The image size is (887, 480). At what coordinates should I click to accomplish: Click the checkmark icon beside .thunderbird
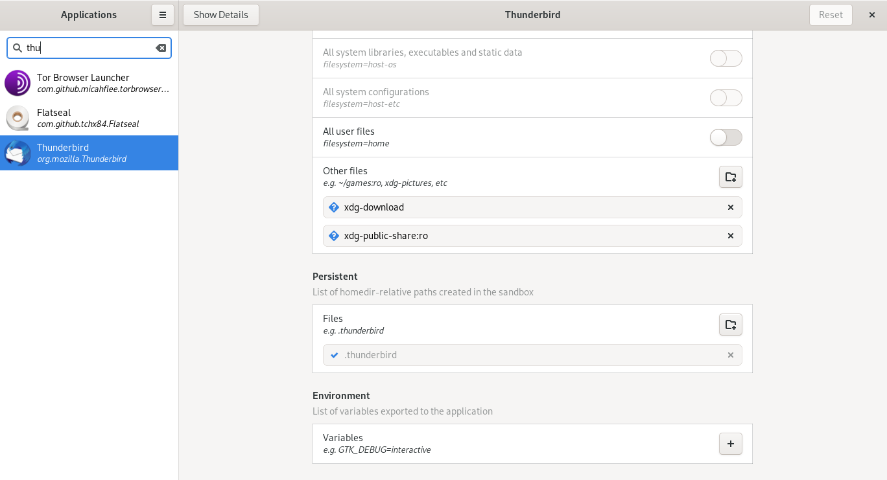334,355
